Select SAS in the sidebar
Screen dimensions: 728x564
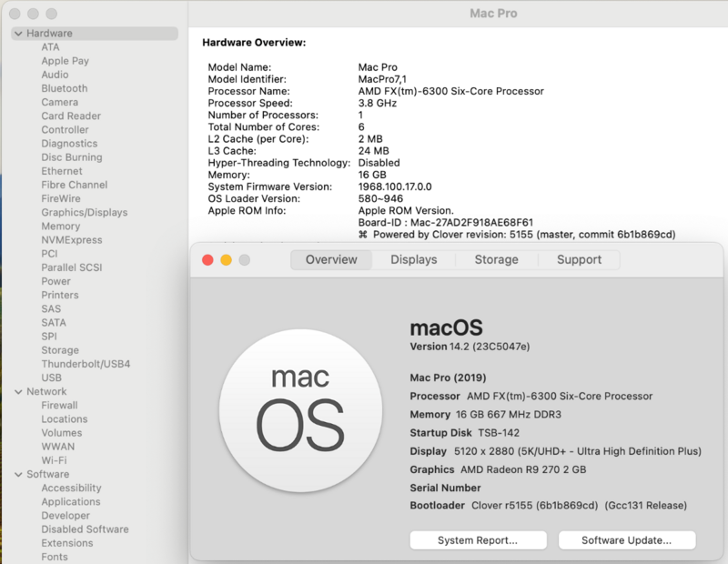point(51,308)
